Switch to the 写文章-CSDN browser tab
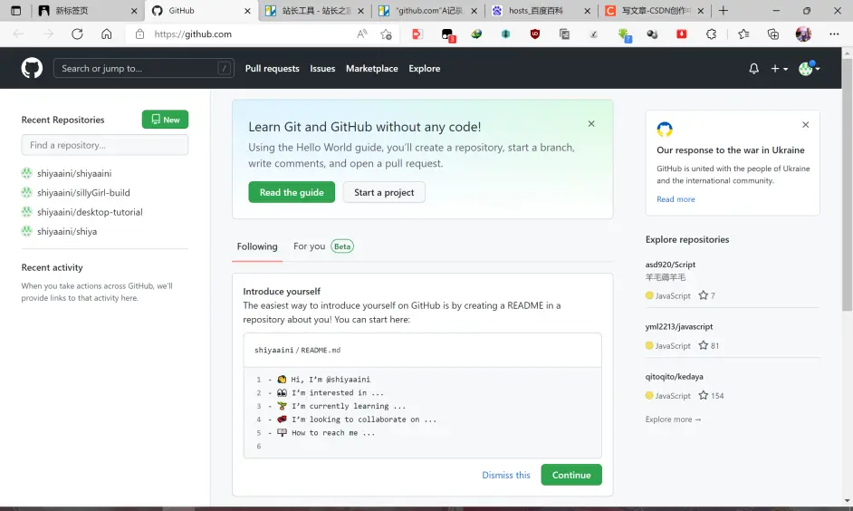The height and width of the screenshot is (511, 853). coord(655,10)
